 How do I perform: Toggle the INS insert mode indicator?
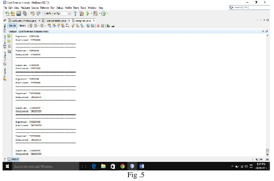[267, 159]
